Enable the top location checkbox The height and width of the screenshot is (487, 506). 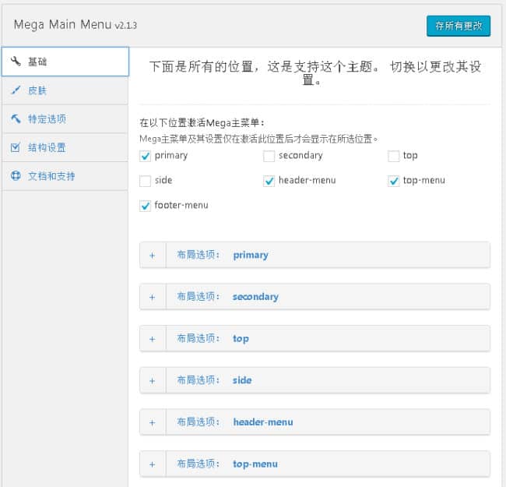click(x=393, y=157)
